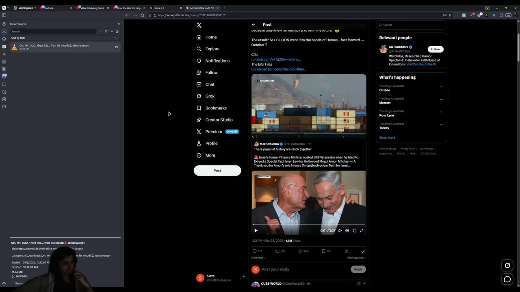This screenshot has width=520, height=292.
Task: Open Chat in X sidebar
Action: 206,84
